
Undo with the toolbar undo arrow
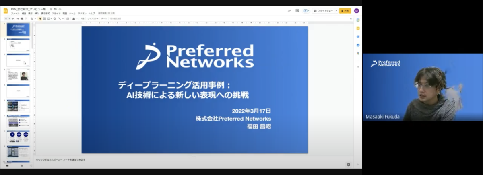coord(13,18)
